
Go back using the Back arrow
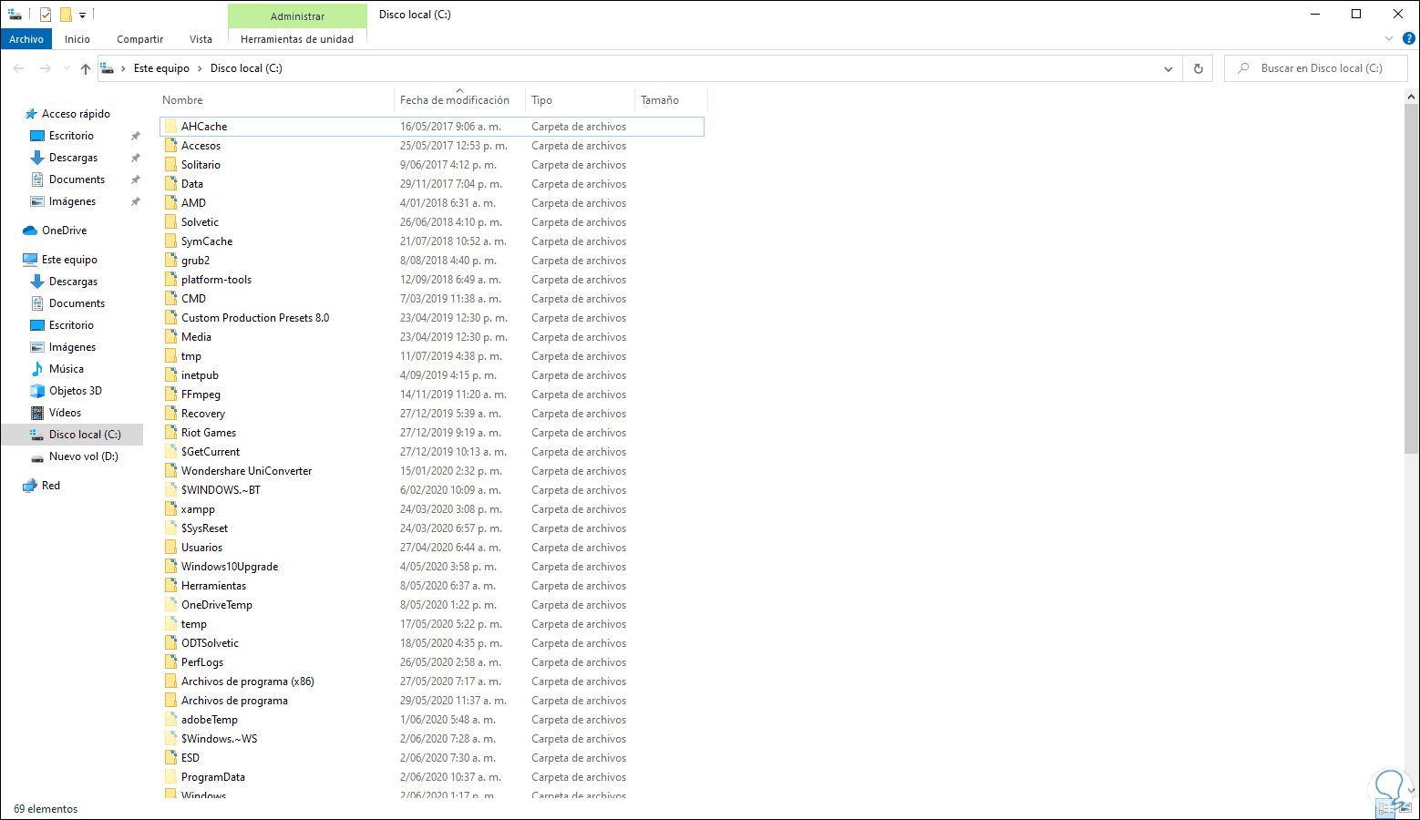(18, 68)
